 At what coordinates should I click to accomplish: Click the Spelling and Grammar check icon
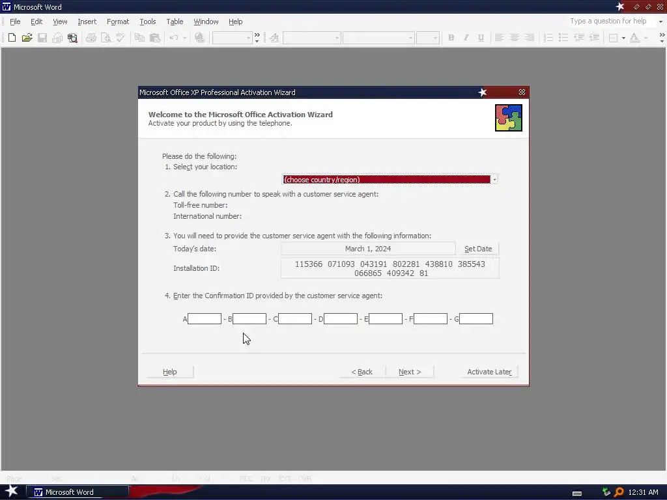(x=121, y=38)
